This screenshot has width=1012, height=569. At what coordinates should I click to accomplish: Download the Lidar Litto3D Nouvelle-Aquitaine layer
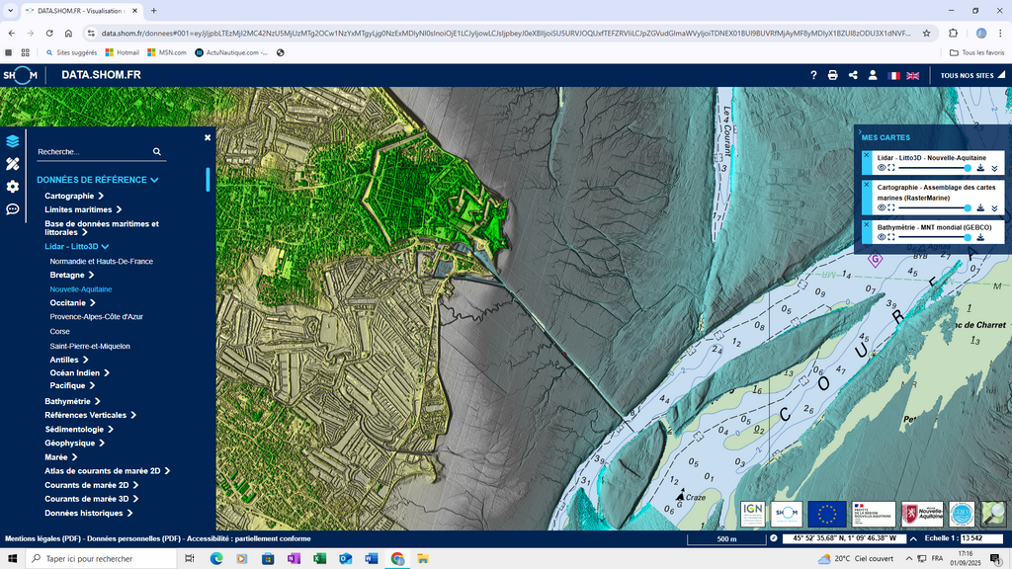pyautogui.click(x=980, y=168)
